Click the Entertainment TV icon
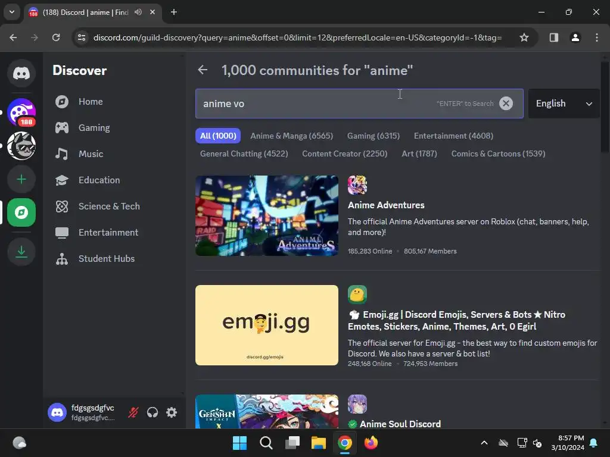 62,233
